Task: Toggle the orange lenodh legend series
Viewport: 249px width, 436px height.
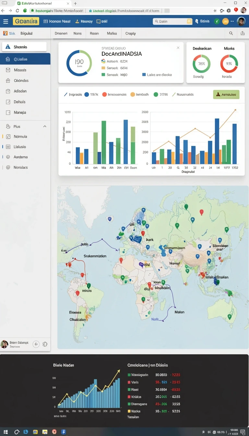Action: pyautogui.click(x=139, y=94)
